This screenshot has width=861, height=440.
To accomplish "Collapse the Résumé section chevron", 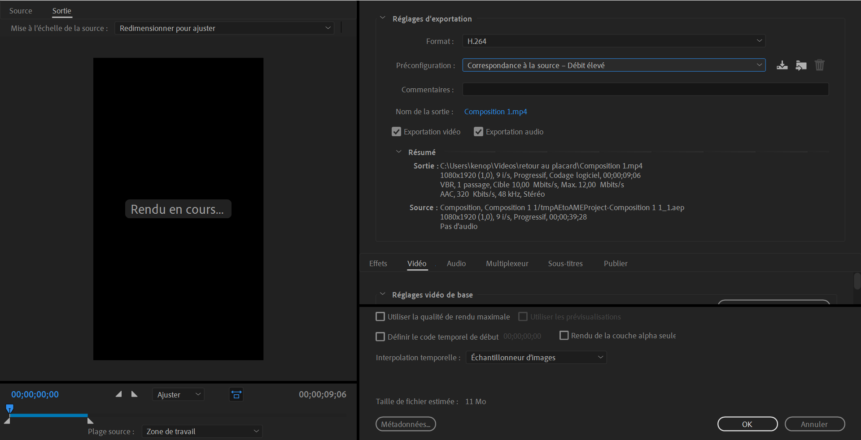I will click(x=398, y=152).
